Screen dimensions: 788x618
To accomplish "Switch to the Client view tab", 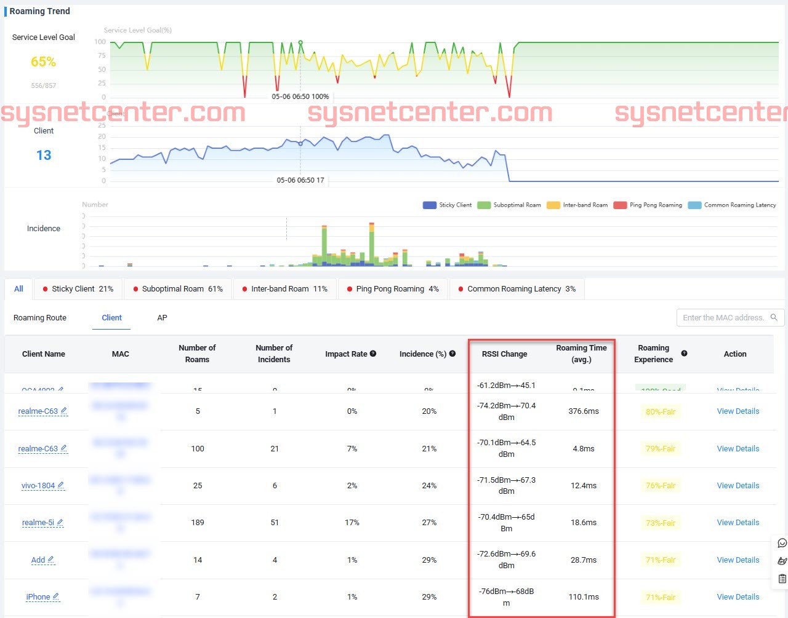I will point(111,317).
